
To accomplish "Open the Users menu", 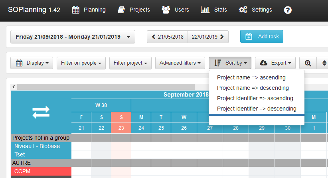I will click(176, 10).
